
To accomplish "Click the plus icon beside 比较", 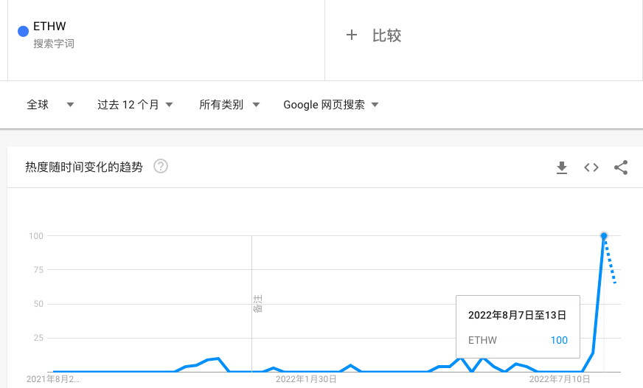I will pos(352,35).
